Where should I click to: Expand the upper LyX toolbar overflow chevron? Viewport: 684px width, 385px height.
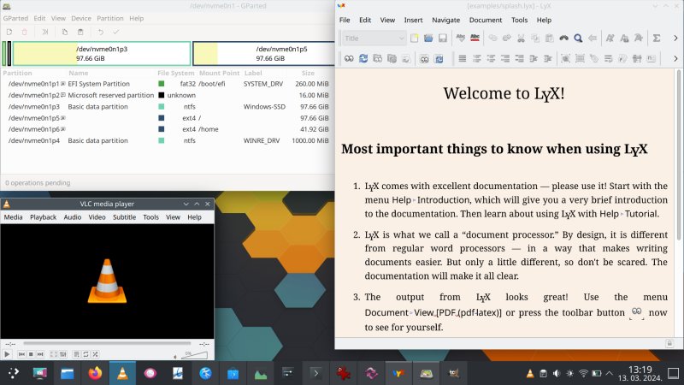coord(675,38)
